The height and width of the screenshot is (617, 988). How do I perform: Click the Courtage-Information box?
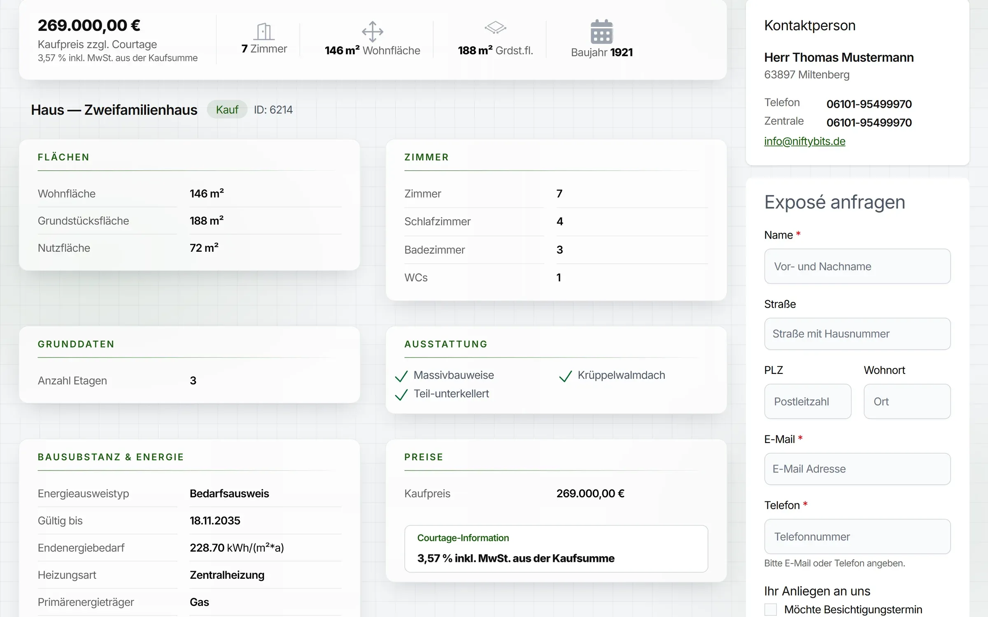[556, 549]
